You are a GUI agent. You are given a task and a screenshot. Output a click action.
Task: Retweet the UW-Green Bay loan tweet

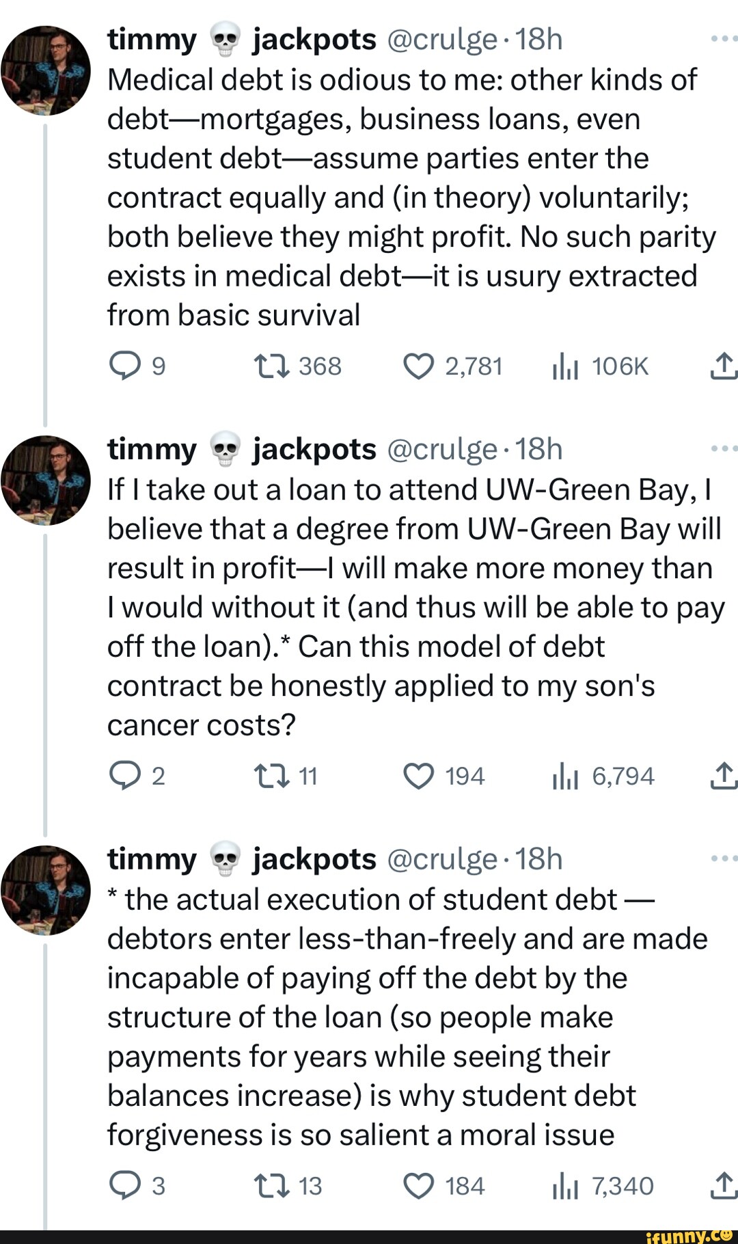[272, 776]
